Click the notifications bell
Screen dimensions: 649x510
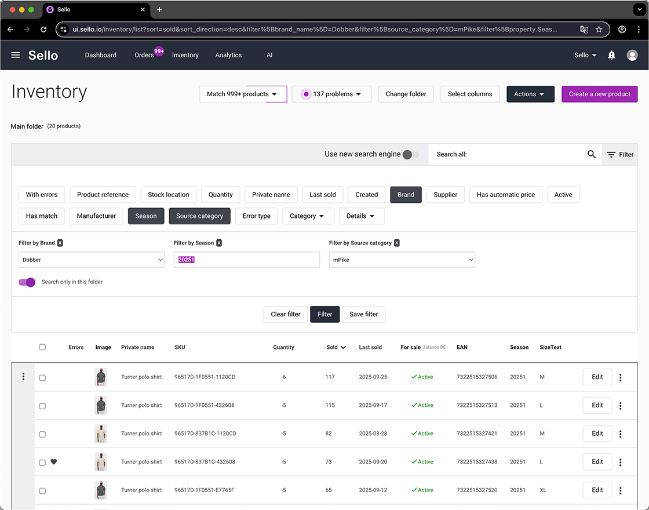point(611,55)
